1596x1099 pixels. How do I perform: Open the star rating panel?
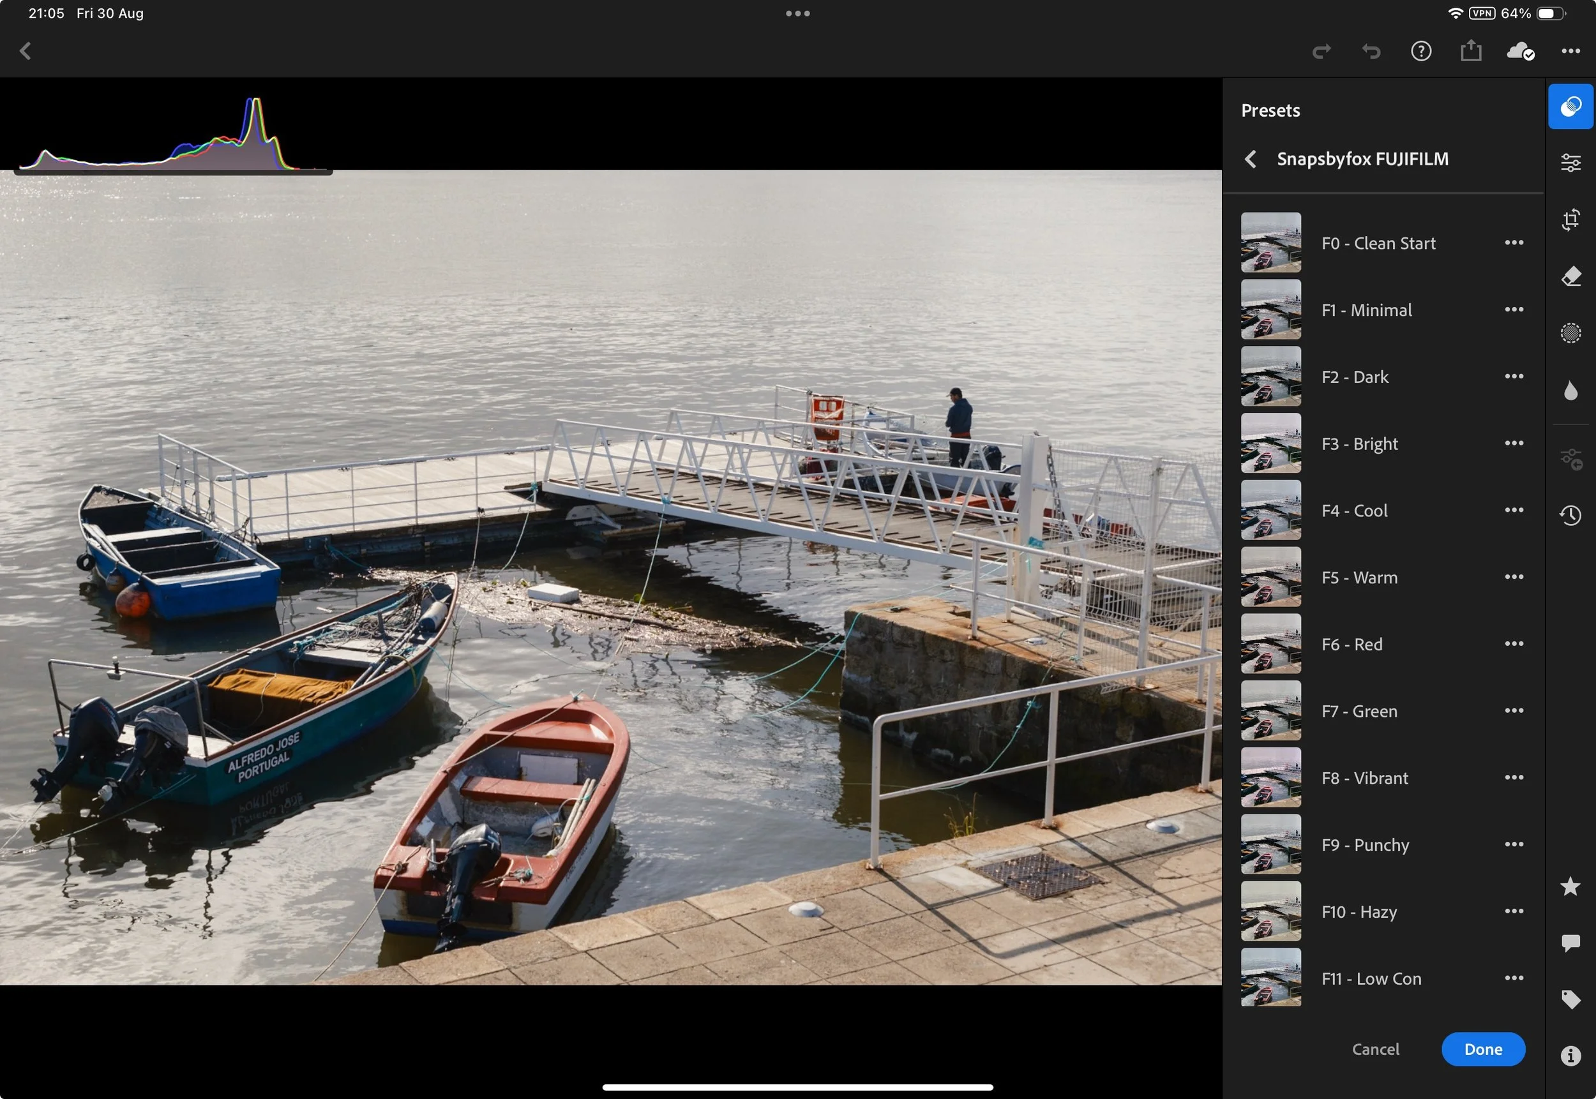[1570, 886]
